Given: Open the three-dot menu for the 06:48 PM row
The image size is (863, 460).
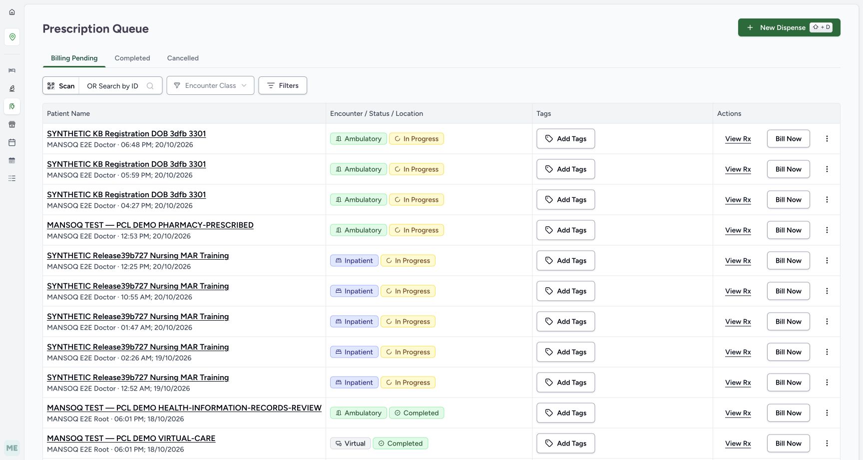Looking at the screenshot, I should point(827,139).
